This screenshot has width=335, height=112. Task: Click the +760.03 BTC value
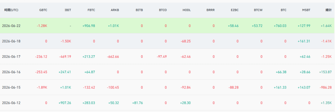pos(280,26)
